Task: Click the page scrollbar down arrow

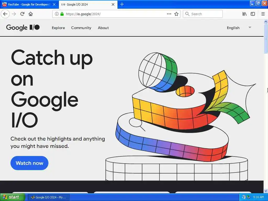Action: click(x=266, y=191)
